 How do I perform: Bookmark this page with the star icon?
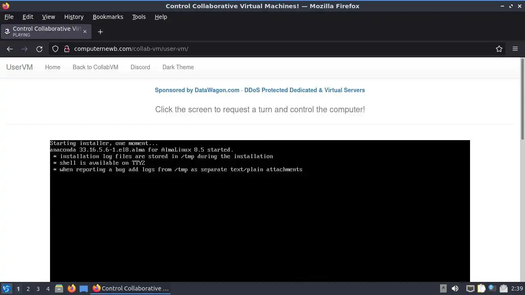tap(499, 49)
